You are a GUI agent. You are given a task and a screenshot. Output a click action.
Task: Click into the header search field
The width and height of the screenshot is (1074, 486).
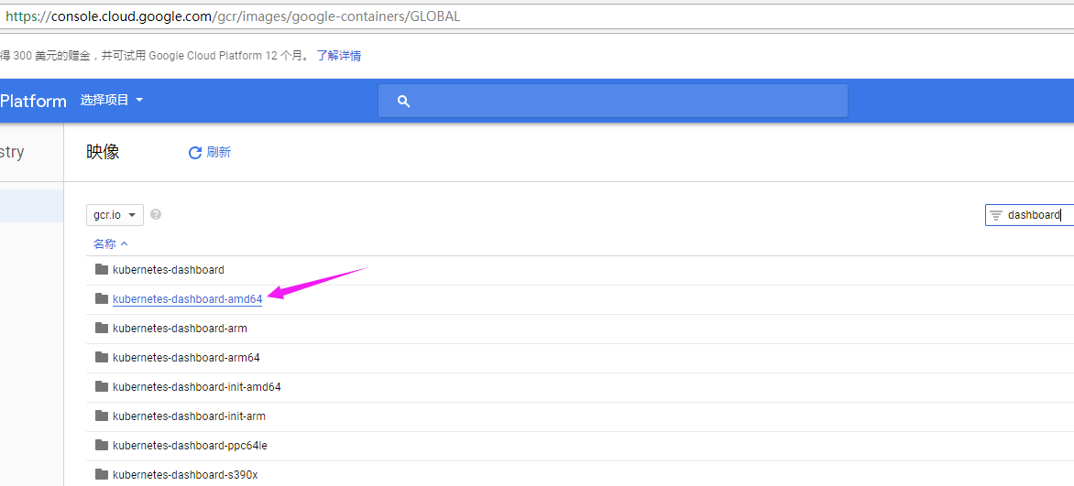(x=613, y=101)
